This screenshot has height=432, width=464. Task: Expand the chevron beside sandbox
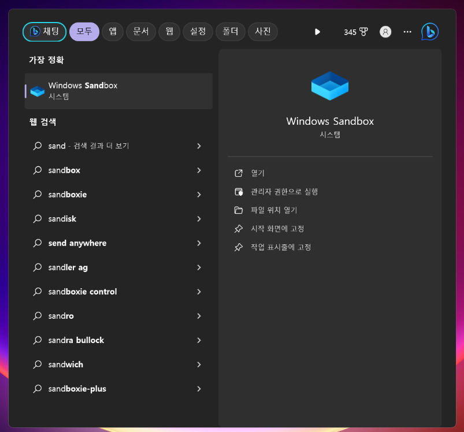[199, 170]
